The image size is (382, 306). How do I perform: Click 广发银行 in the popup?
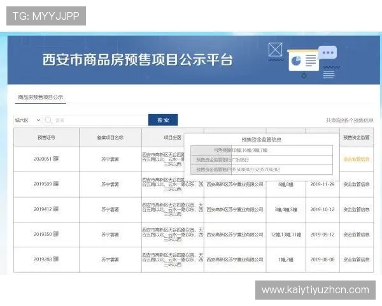pyautogui.click(x=240, y=160)
